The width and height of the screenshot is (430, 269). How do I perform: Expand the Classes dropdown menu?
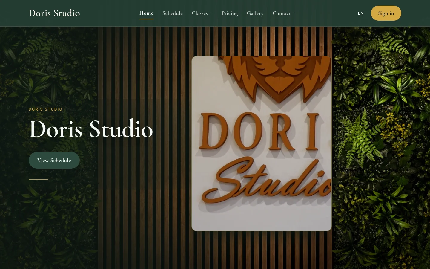pos(202,13)
